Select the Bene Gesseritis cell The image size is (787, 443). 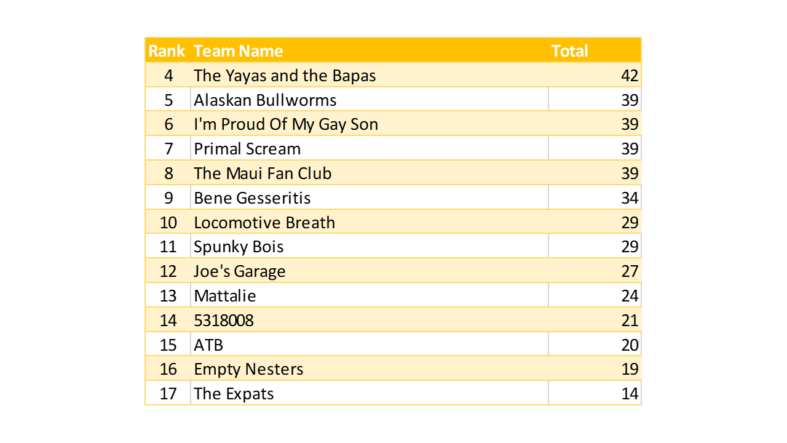click(x=252, y=198)
